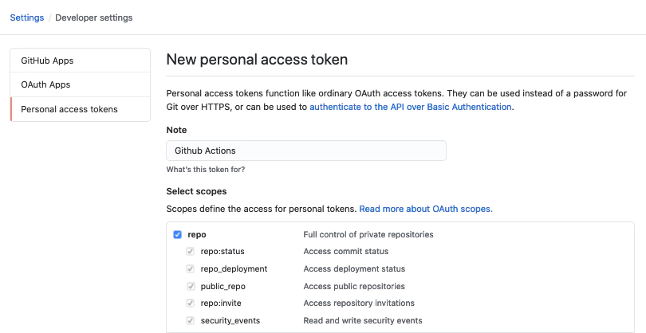
Task: Click the Developer settings breadcrumb text
Action: click(96, 18)
